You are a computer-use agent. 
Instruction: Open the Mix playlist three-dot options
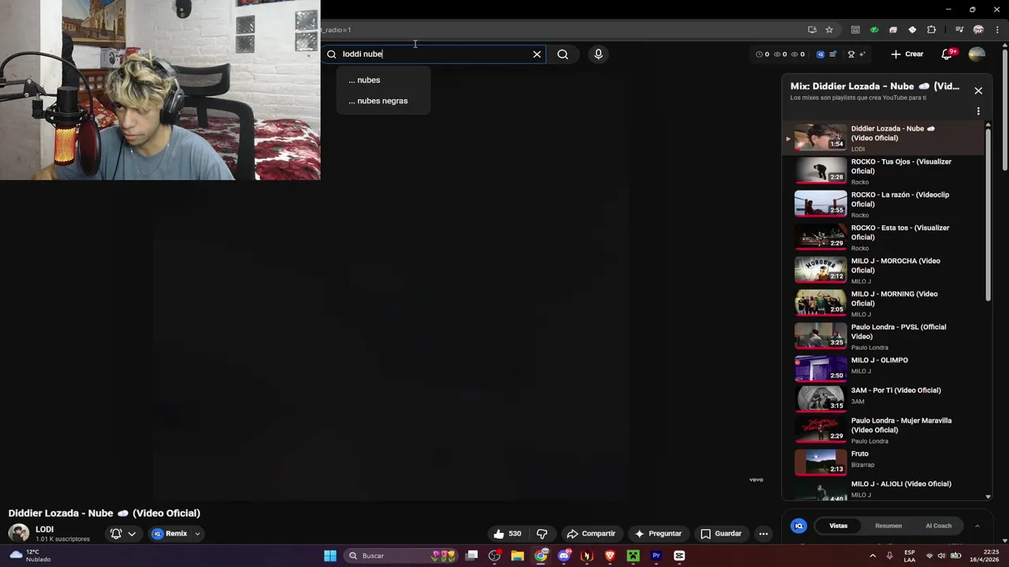978,111
